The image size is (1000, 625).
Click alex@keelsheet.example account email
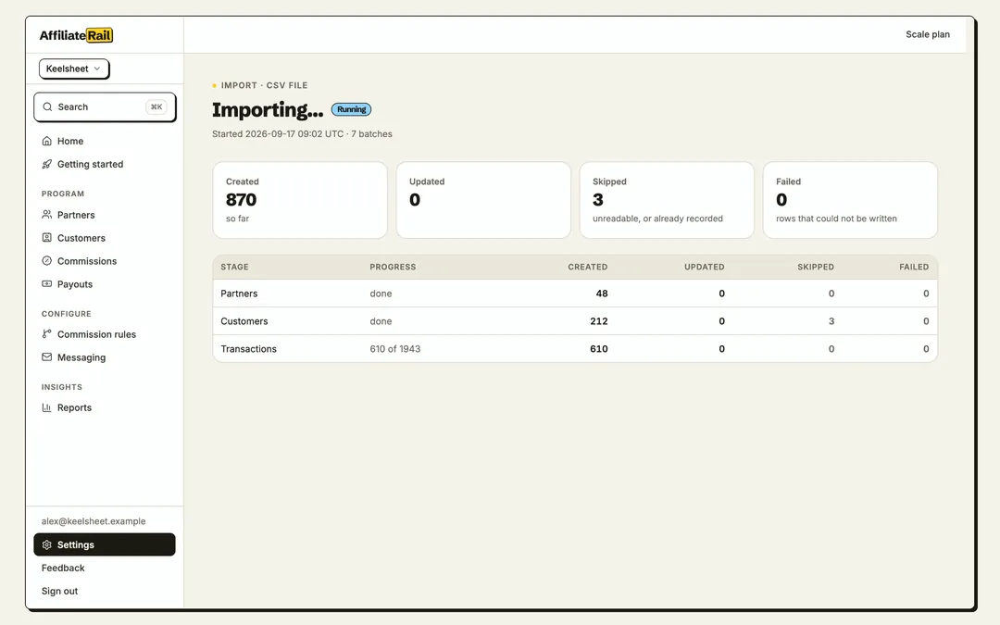pos(94,521)
